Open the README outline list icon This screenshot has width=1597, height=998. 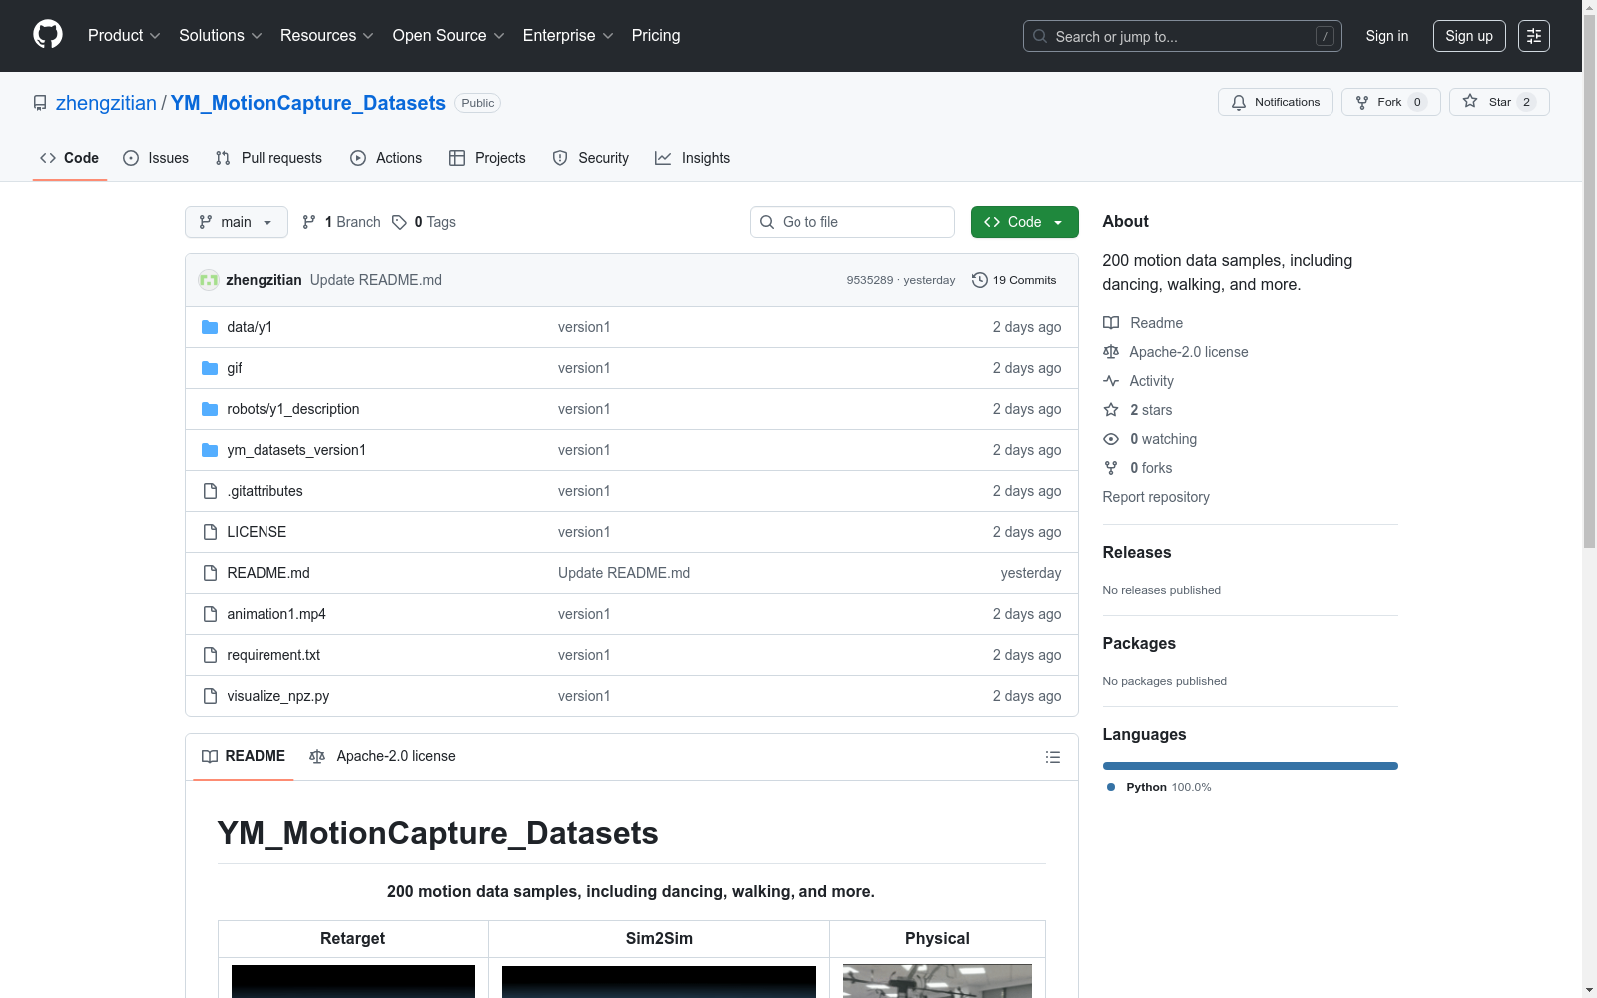[1052, 757]
